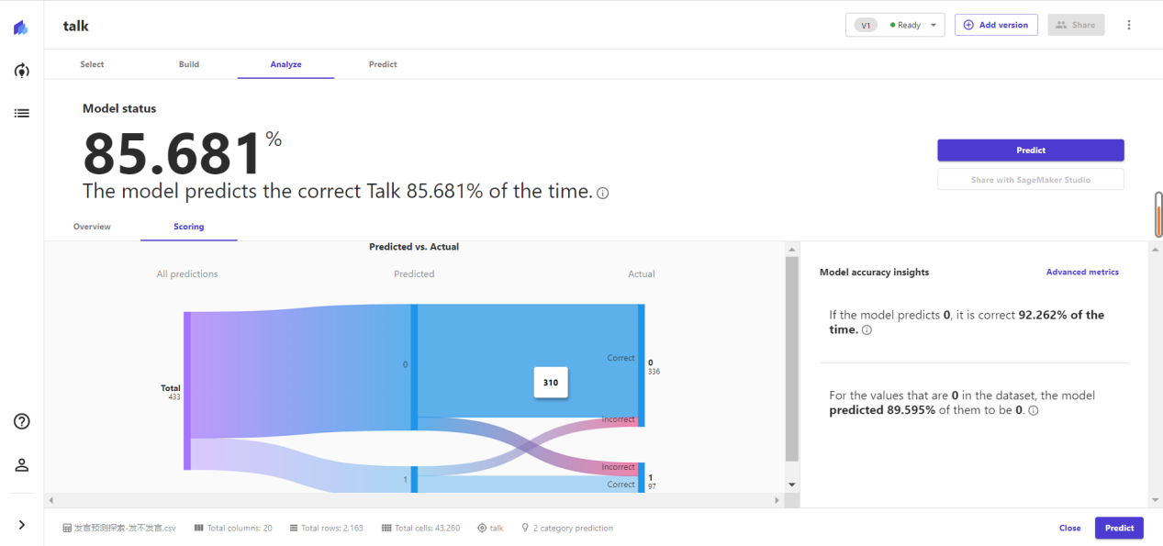Click the help question mark icon
The image size is (1163, 546).
click(x=21, y=421)
